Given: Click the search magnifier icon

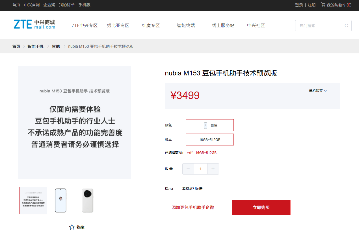Looking at the screenshot, I should coord(346,26).
